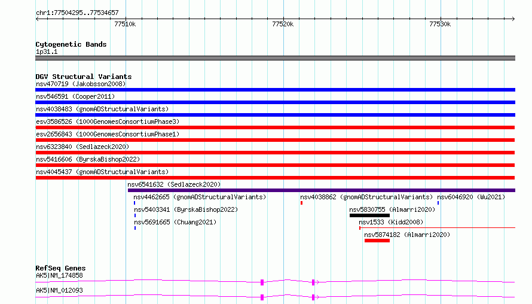Click the purple bar under nsv6541632

[x=322, y=190]
